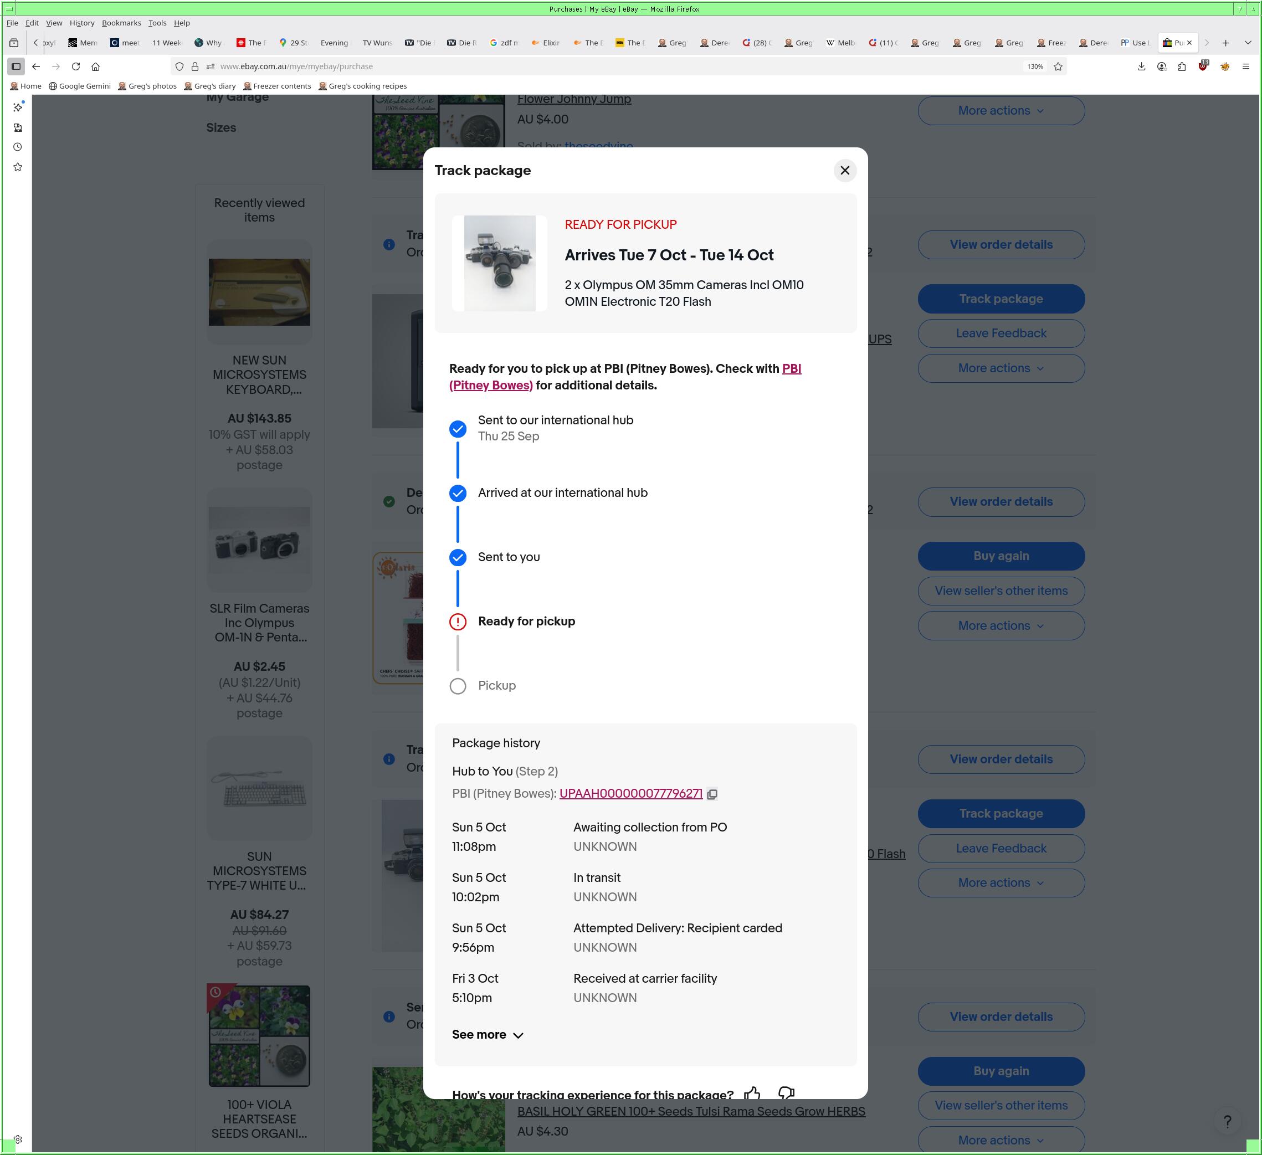Click the thumbs up feedback icon
This screenshot has width=1262, height=1155.
click(752, 1093)
